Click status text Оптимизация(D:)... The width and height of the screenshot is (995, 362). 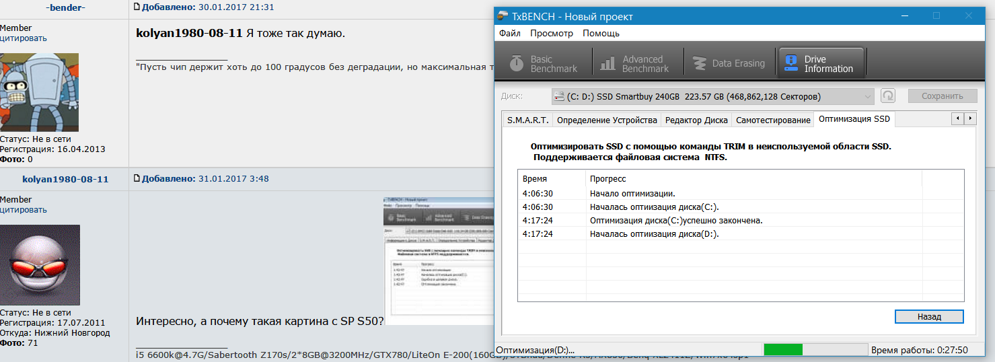tap(535, 351)
